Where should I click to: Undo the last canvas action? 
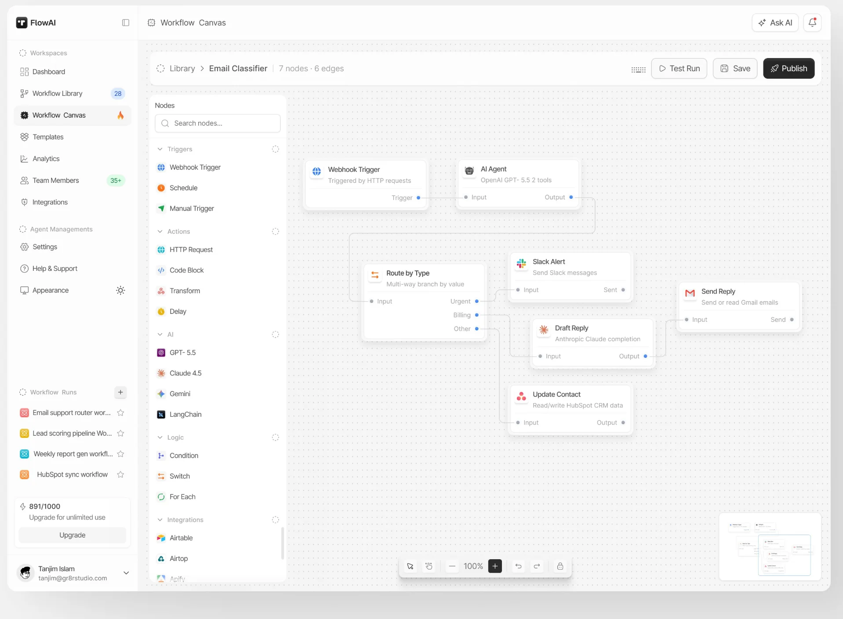coord(518,566)
